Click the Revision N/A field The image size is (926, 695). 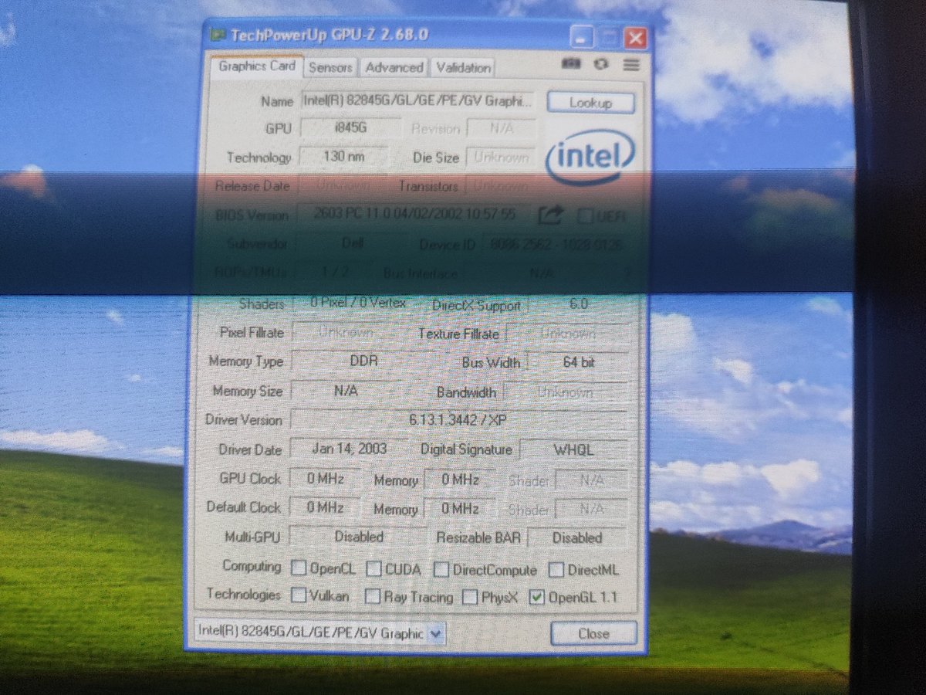(x=502, y=129)
